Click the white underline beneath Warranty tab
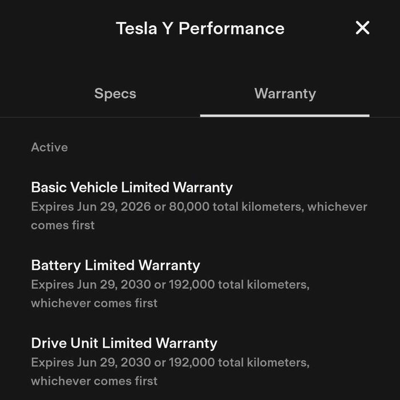This screenshot has width=400, height=400. click(x=285, y=115)
